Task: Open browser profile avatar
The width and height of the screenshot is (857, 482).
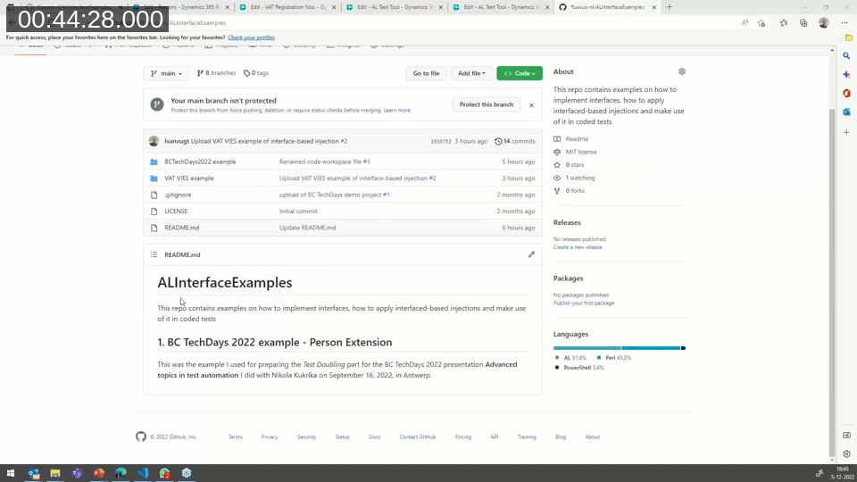Action: [824, 23]
